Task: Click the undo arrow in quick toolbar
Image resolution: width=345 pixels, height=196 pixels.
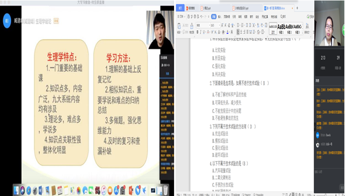Action: (202, 16)
